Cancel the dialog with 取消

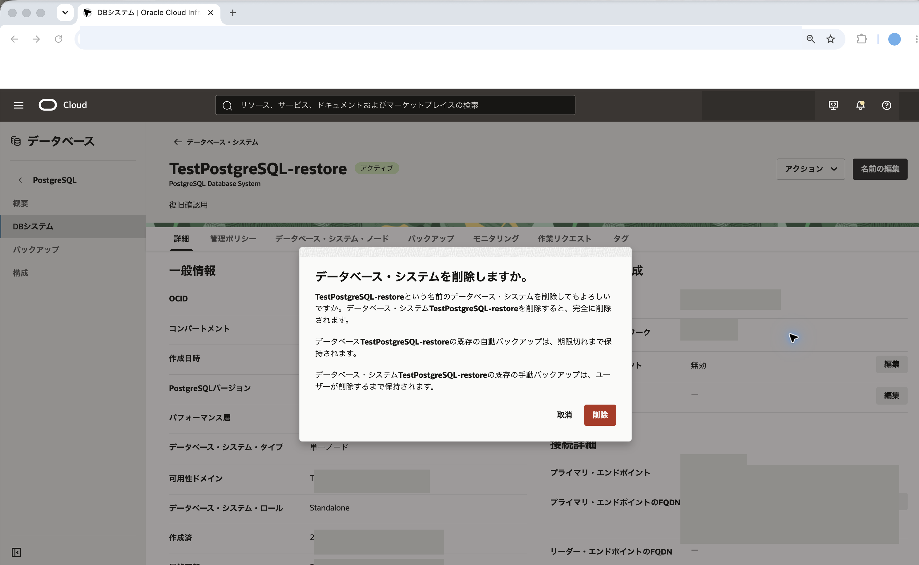click(x=564, y=415)
